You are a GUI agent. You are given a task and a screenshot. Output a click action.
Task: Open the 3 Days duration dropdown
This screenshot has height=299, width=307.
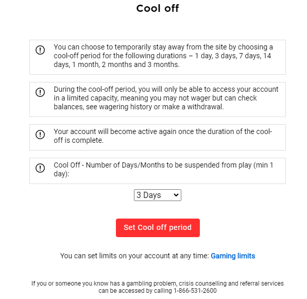(158, 195)
